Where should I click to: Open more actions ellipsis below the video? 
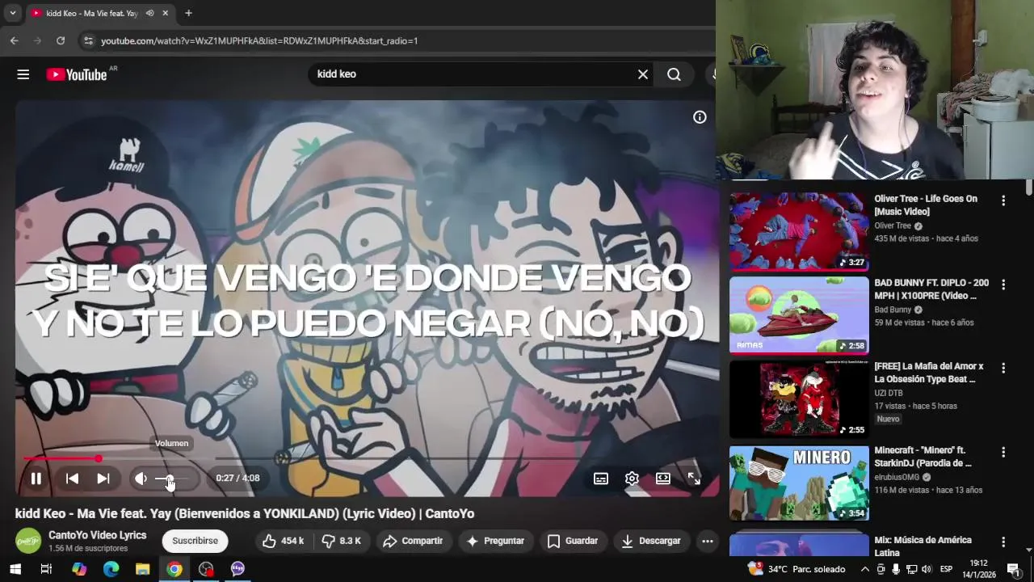(x=708, y=541)
